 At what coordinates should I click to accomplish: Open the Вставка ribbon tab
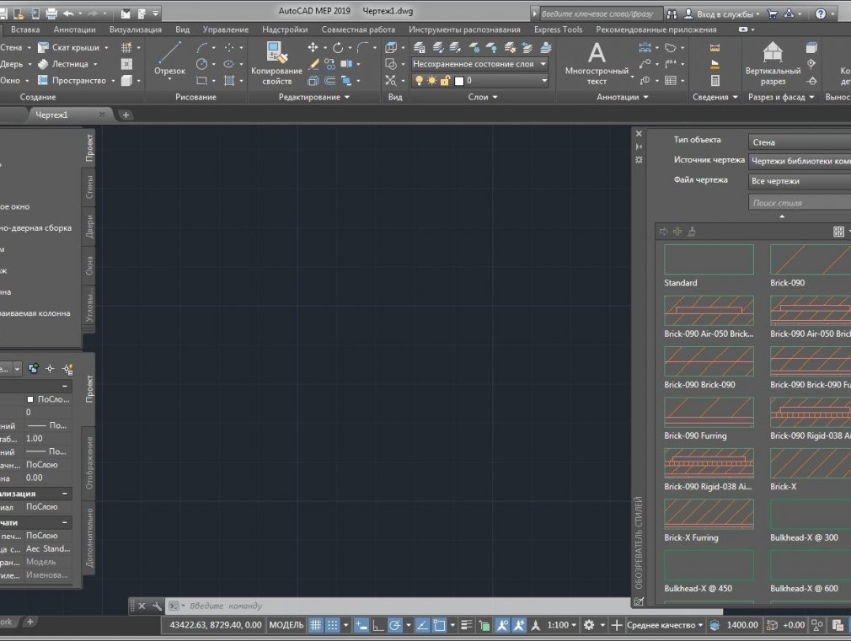point(25,29)
